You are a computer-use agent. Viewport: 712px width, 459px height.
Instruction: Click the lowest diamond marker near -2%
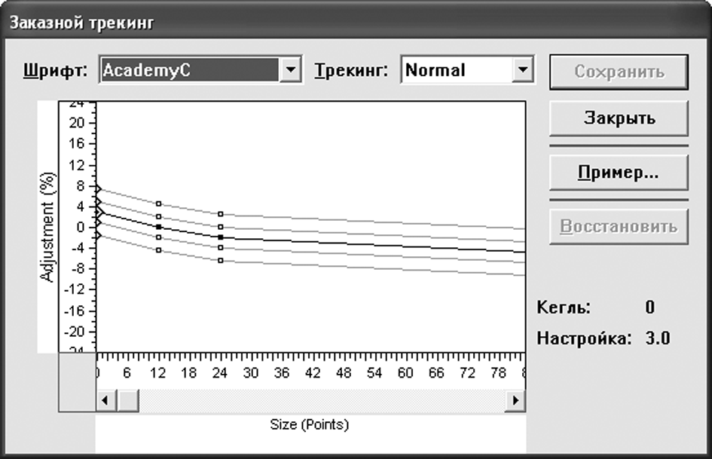pos(99,235)
